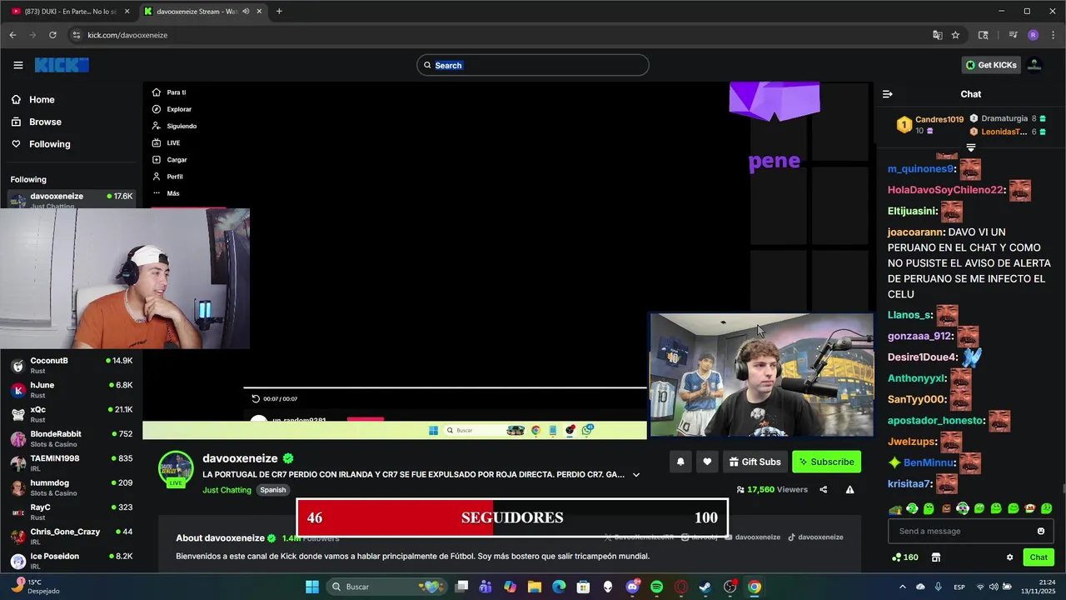Open the emoji picker in message box

click(x=1040, y=531)
